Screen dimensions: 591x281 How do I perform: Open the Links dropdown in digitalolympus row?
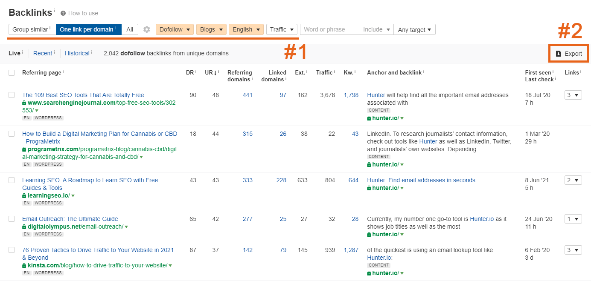pos(573,219)
